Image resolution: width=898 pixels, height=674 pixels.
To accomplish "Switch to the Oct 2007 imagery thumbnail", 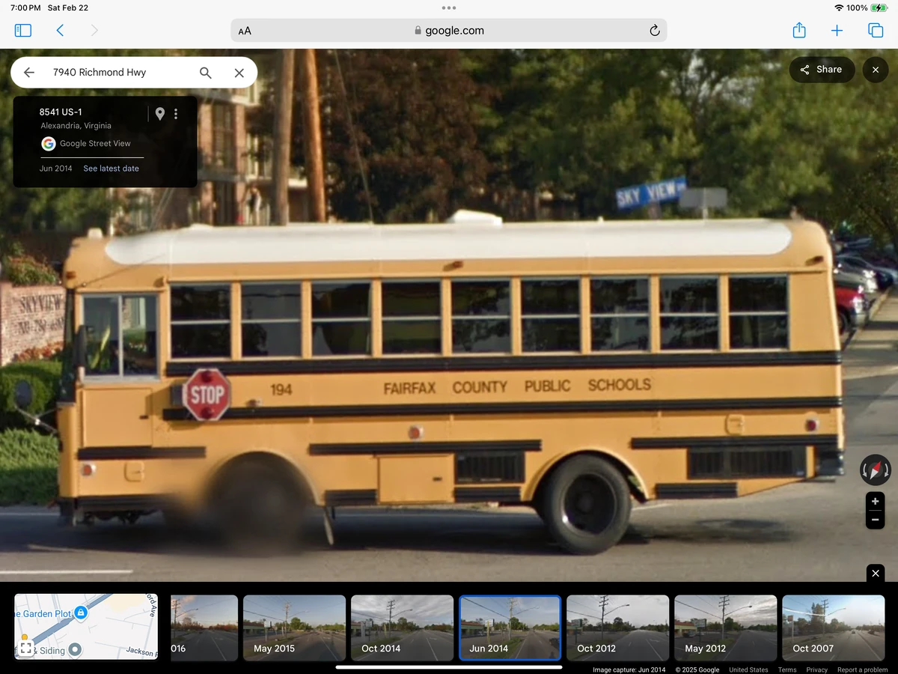I will click(x=833, y=628).
